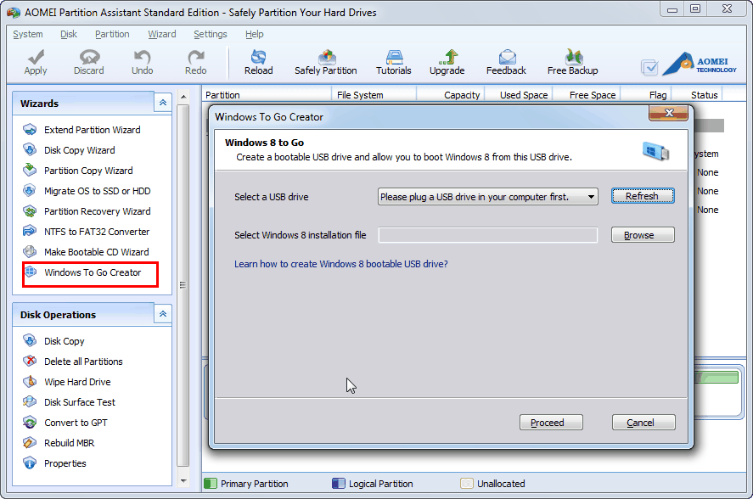Cancel the Windows To Go dialog
The height and width of the screenshot is (499, 753).
[643, 422]
